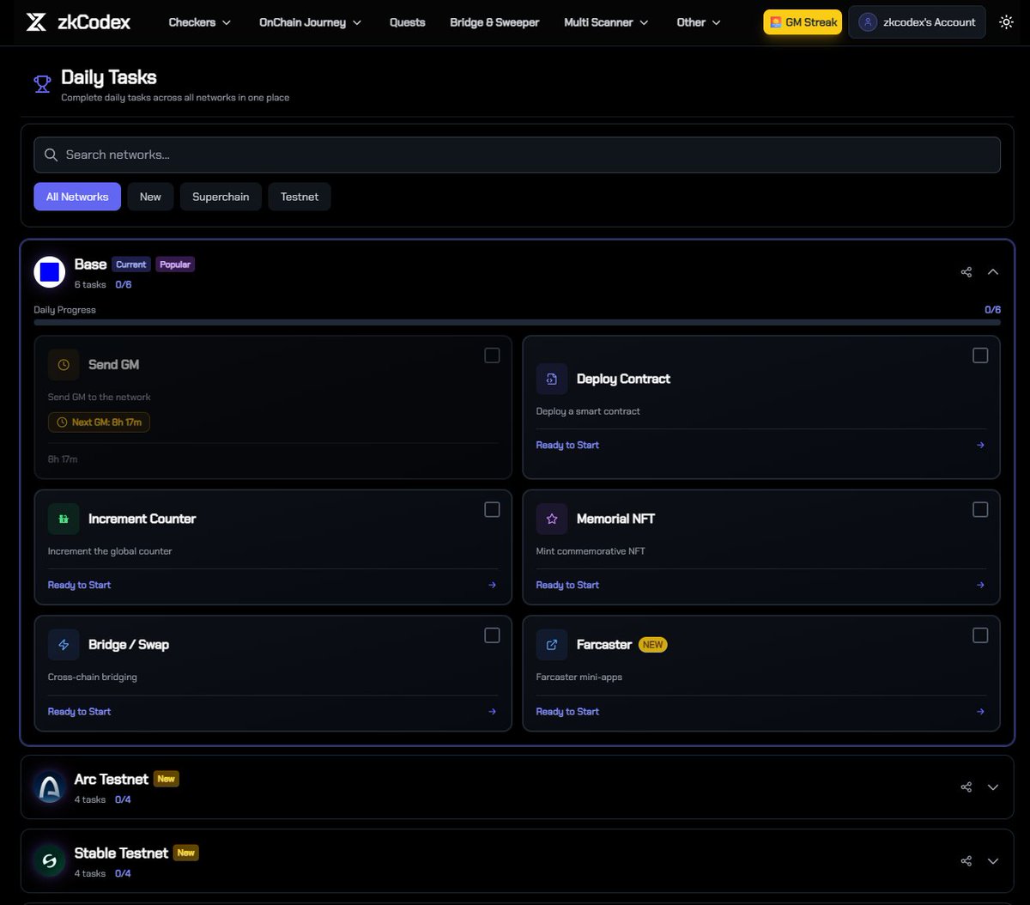Click the Farcaster external-link icon

[552, 645]
